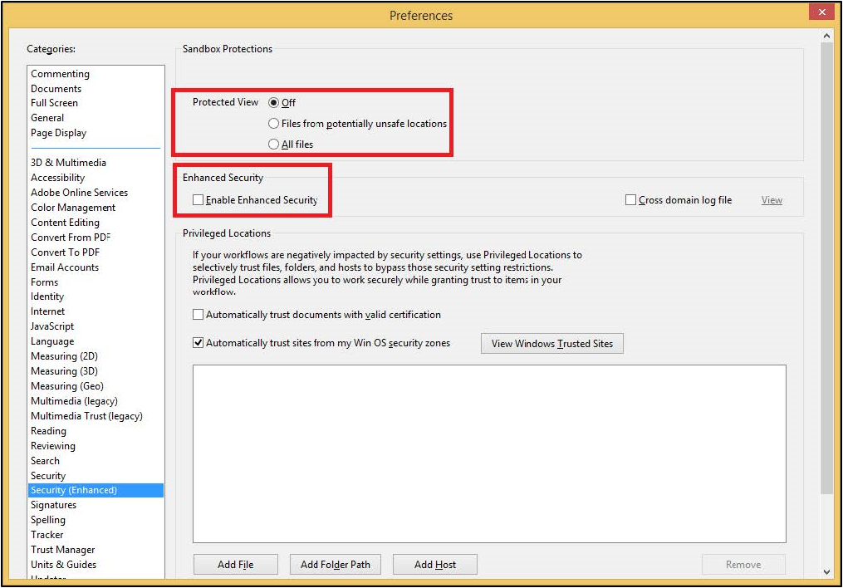This screenshot has width=843, height=588.
Task: Click the View Windows Trusted Sites button
Action: point(552,344)
